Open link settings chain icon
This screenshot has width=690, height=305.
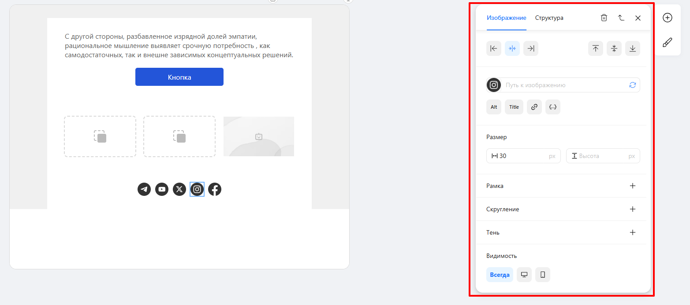pos(534,107)
